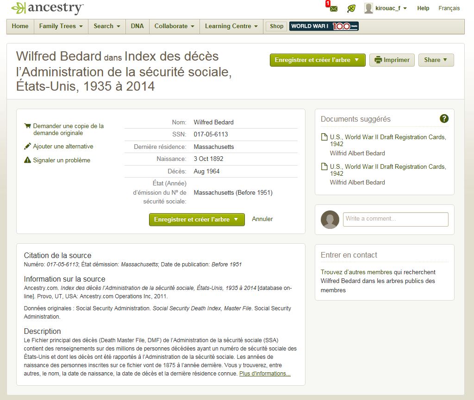Open first U.S., World War II Draft Registration Cards link
The image size is (474, 400).
(388, 141)
